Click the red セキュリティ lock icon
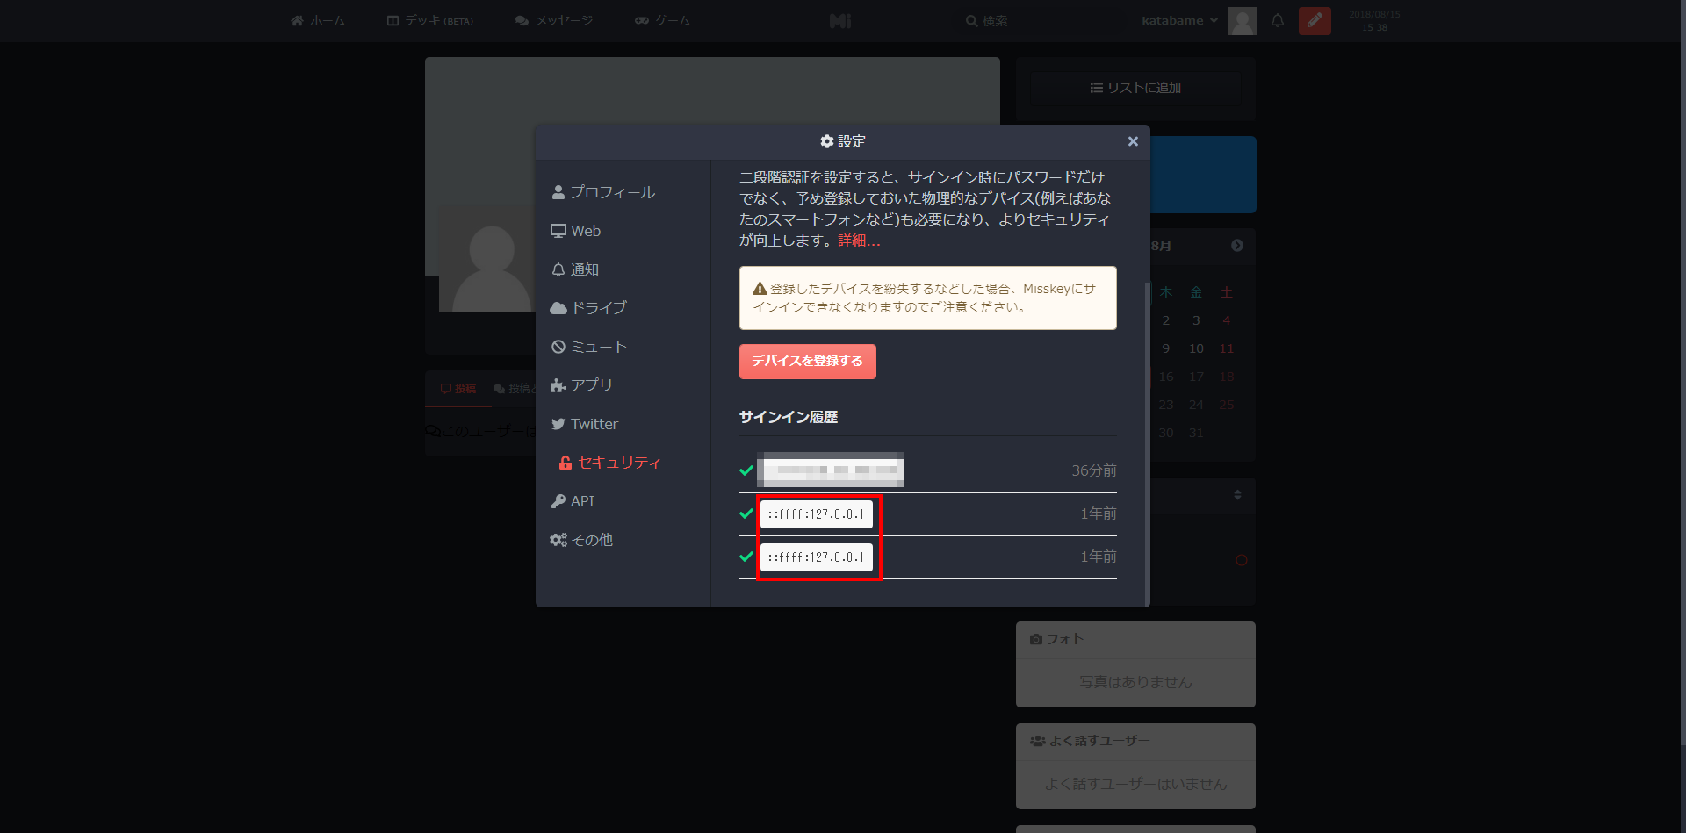The height and width of the screenshot is (833, 1686). tap(564, 462)
